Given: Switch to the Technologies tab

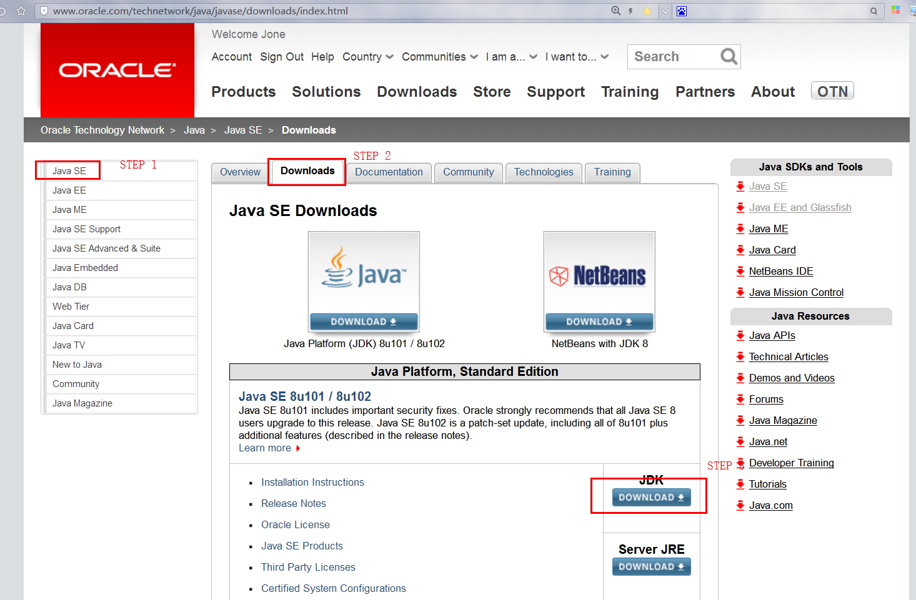Looking at the screenshot, I should [x=544, y=172].
